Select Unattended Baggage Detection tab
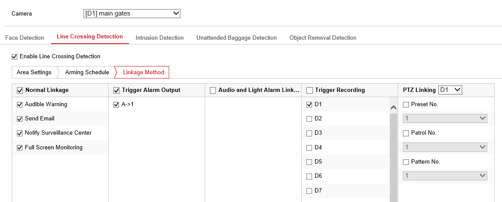 236,38
